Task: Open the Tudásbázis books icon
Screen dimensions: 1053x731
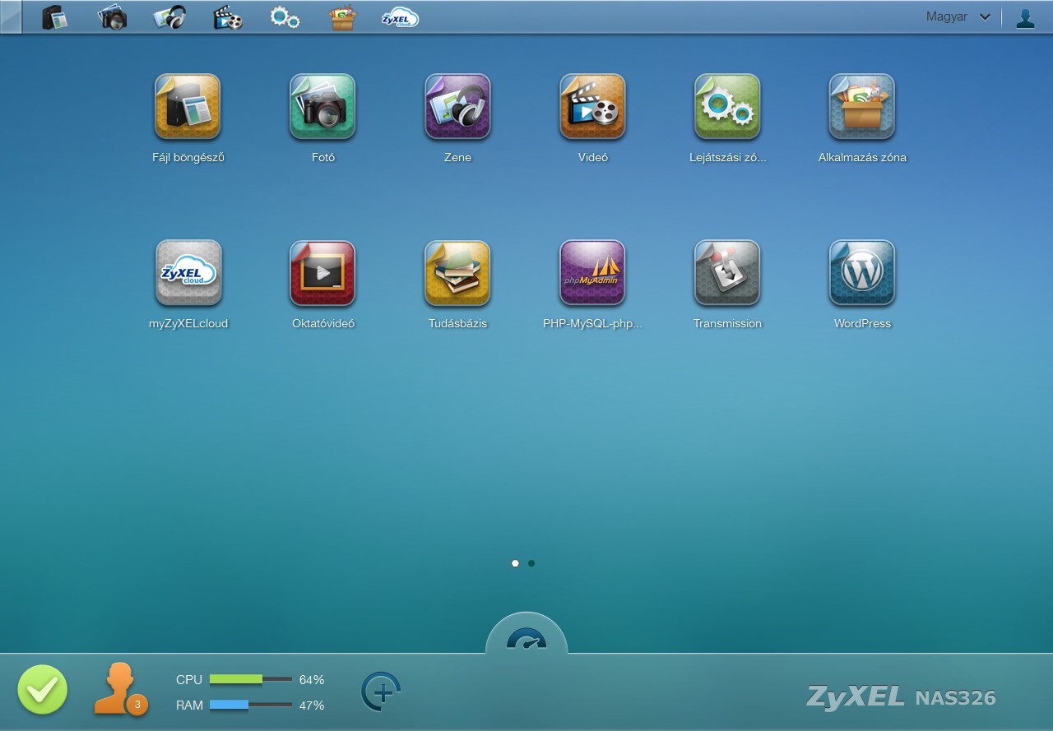Action: (457, 273)
